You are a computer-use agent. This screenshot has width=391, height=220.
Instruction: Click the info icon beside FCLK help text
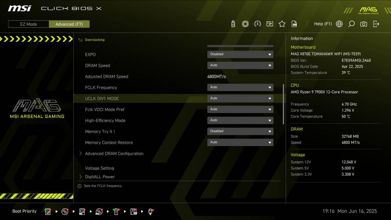coord(79,186)
